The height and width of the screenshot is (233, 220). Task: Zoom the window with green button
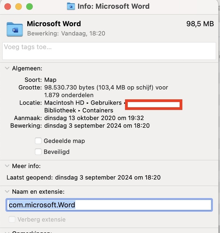pyautogui.click(x=29, y=6)
